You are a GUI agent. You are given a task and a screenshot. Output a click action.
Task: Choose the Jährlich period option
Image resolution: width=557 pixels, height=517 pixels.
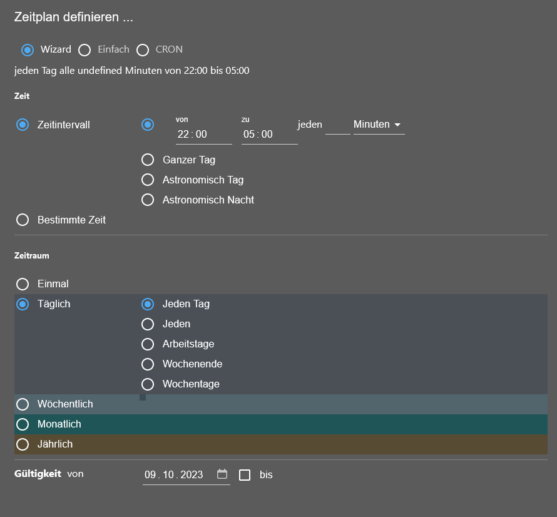23,444
